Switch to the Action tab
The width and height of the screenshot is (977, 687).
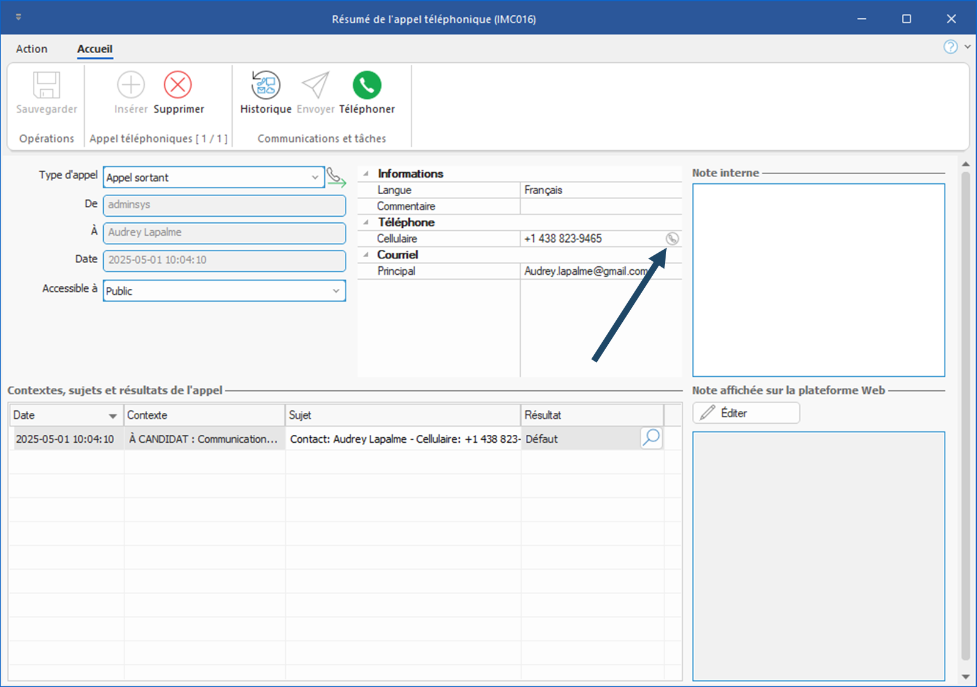pyautogui.click(x=32, y=49)
